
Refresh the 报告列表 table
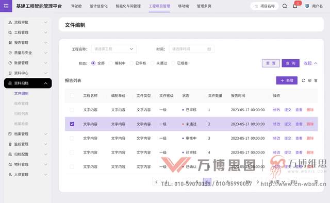(x=303, y=80)
